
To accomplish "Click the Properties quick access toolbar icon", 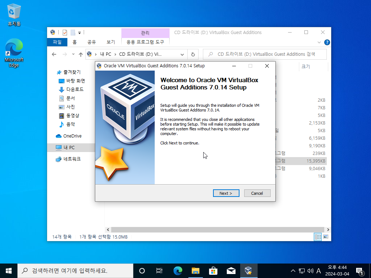I will (x=64, y=32).
